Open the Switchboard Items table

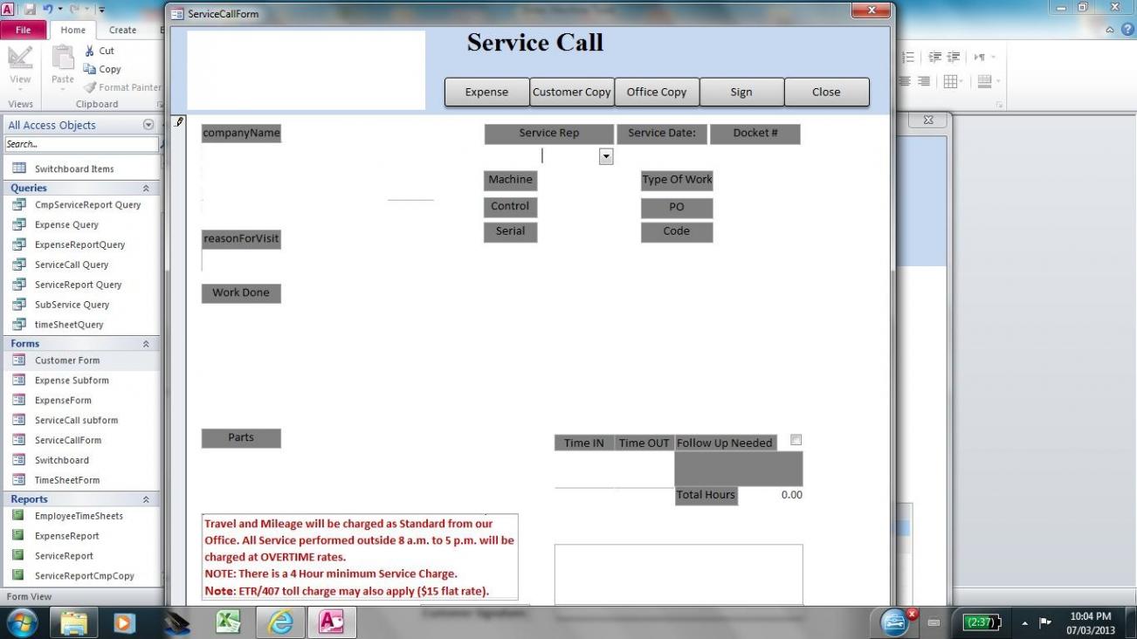pos(74,168)
